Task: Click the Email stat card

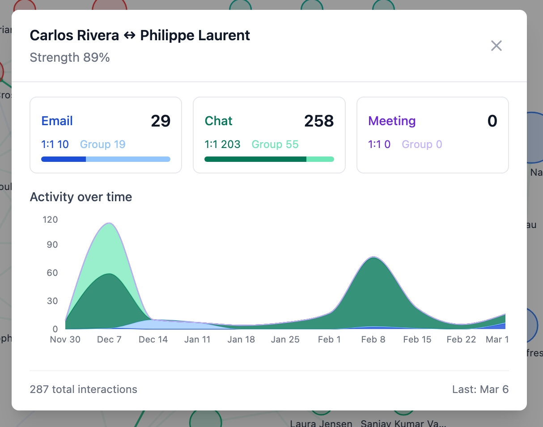Action: pyautogui.click(x=106, y=135)
